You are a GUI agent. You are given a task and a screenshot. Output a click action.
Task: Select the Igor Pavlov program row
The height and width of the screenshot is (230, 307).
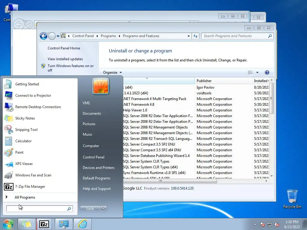(x=196, y=87)
